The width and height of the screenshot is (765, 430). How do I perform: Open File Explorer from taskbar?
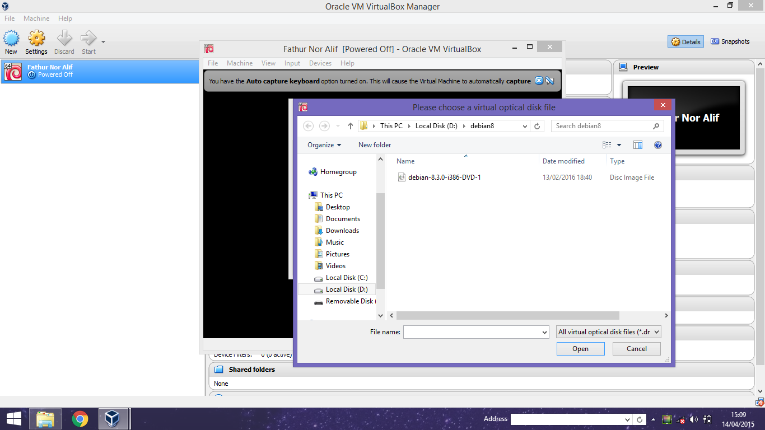click(x=45, y=419)
